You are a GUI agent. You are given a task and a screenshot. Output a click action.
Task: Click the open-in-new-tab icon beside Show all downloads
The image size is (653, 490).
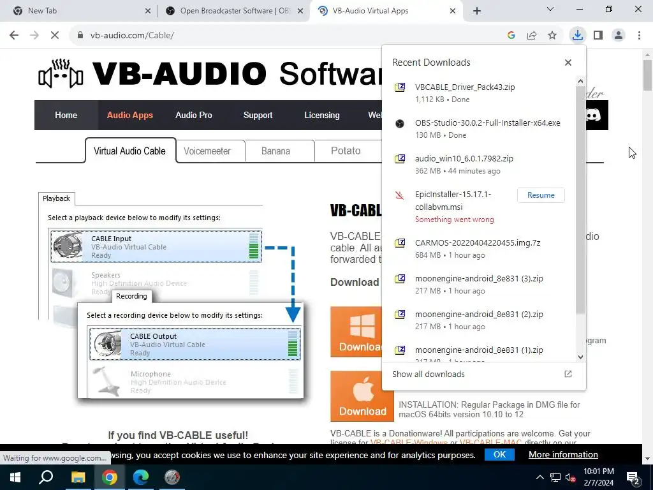(568, 374)
